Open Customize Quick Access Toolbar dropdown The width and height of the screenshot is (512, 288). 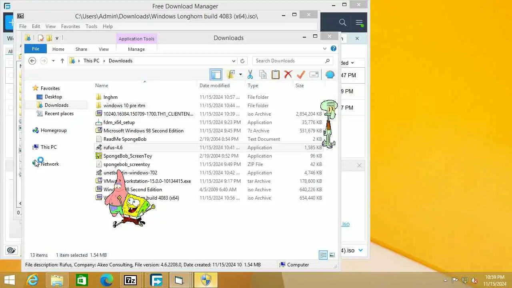(57, 38)
